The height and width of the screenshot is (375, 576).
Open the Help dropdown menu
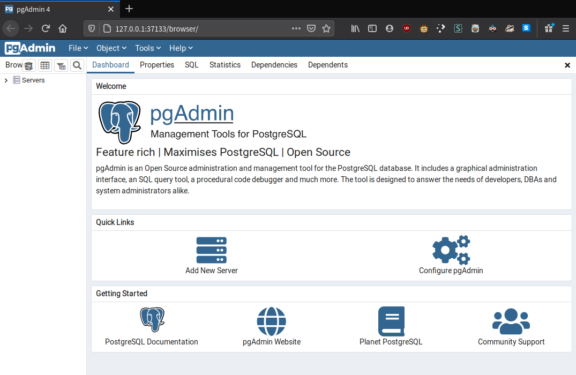coord(181,48)
